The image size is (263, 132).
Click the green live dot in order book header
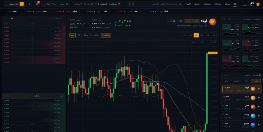click(12, 19)
